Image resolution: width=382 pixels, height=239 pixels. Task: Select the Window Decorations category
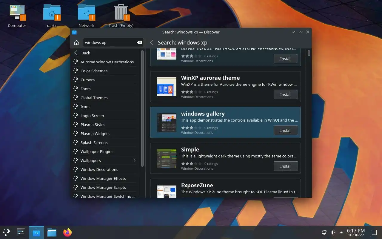(105, 169)
